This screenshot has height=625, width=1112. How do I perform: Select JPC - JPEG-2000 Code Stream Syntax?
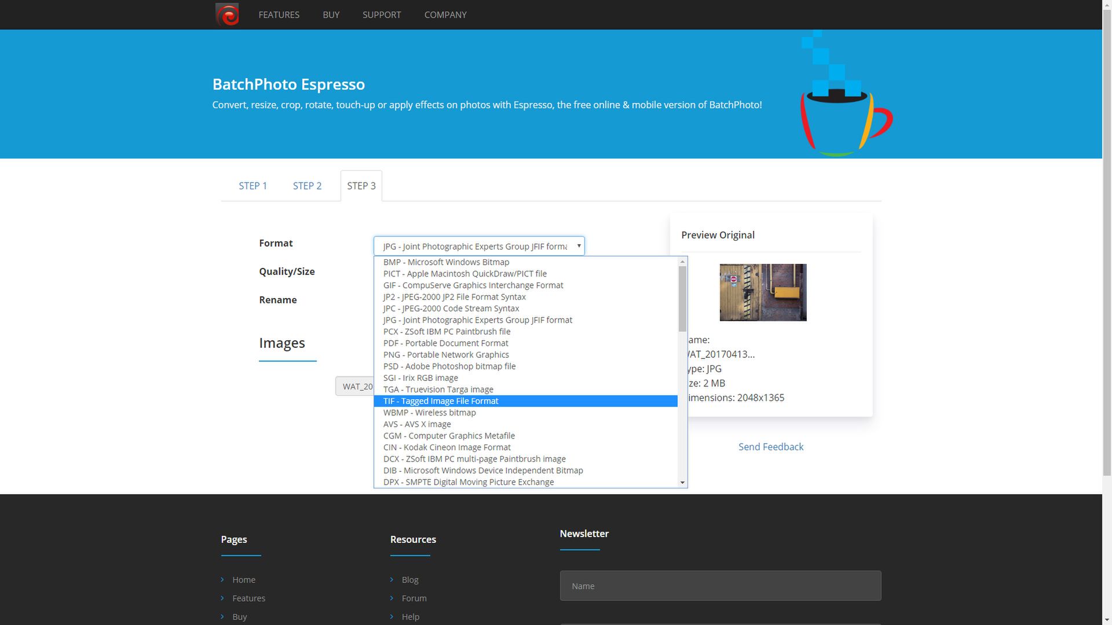526,308
